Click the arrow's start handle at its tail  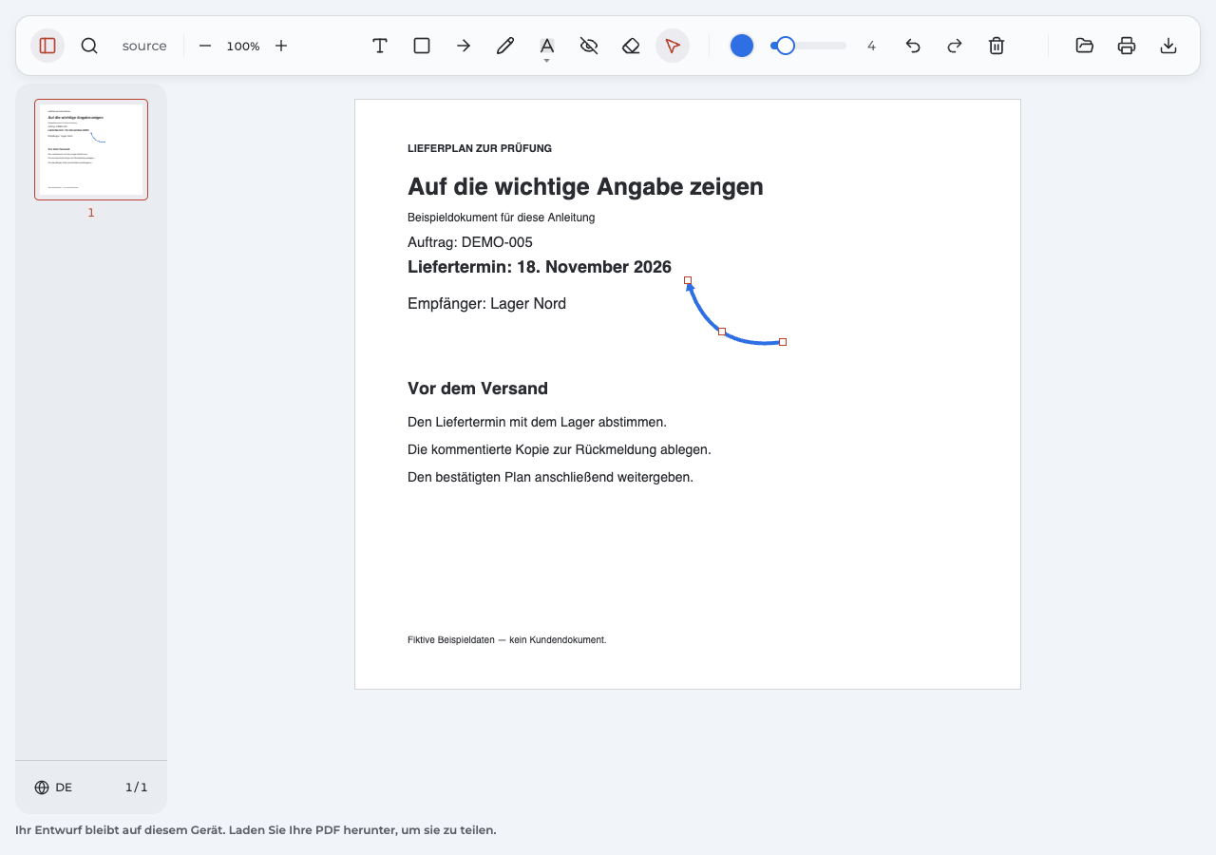(x=783, y=342)
